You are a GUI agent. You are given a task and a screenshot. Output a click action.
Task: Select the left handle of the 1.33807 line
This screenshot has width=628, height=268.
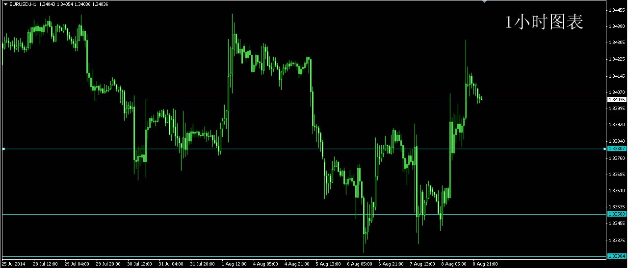click(3, 149)
